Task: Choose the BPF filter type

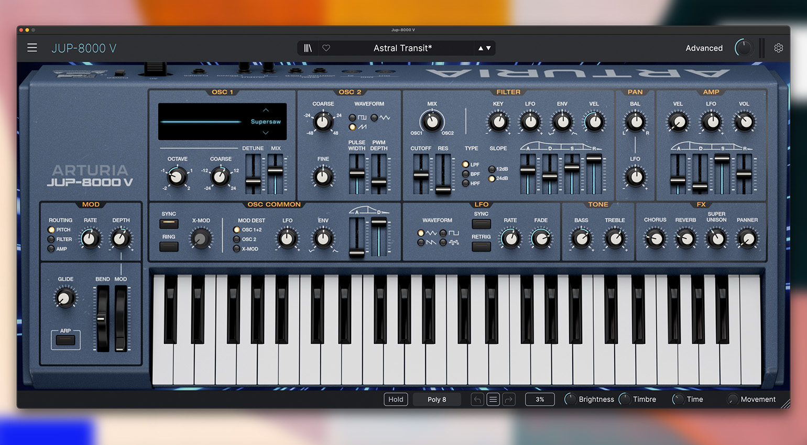Action: pyautogui.click(x=465, y=174)
